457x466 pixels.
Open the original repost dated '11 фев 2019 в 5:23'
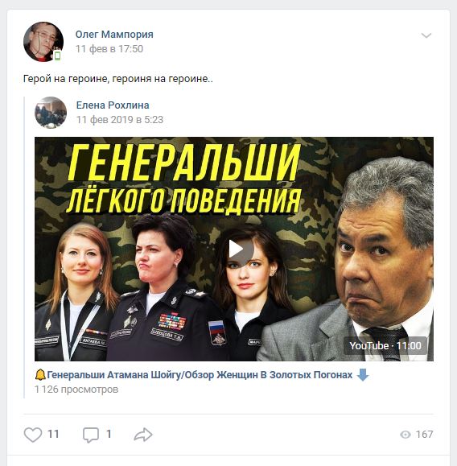[x=120, y=120]
